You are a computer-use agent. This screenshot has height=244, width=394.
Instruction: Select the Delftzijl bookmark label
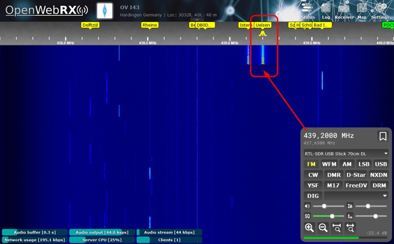pyautogui.click(x=90, y=25)
